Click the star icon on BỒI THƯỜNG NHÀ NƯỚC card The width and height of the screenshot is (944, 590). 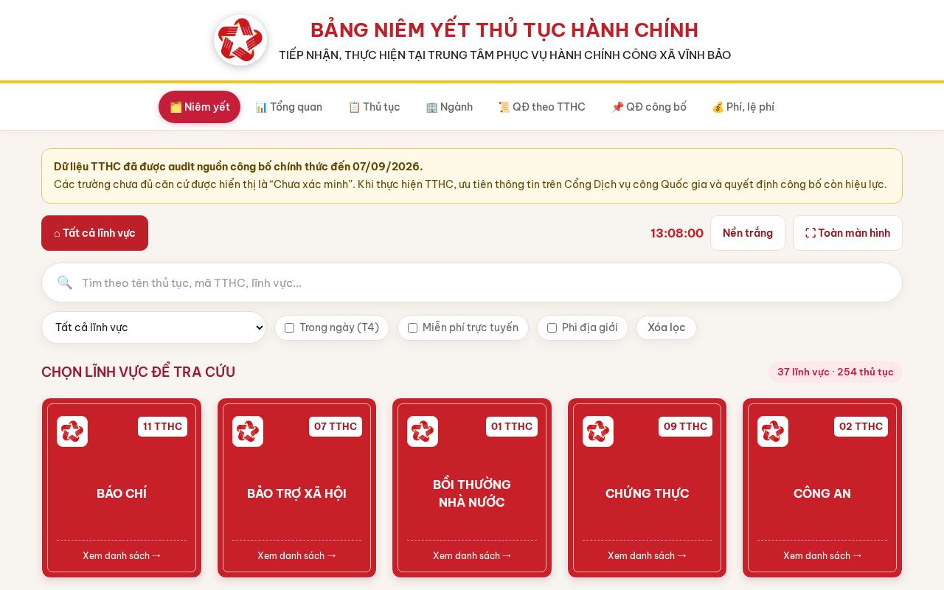click(423, 431)
